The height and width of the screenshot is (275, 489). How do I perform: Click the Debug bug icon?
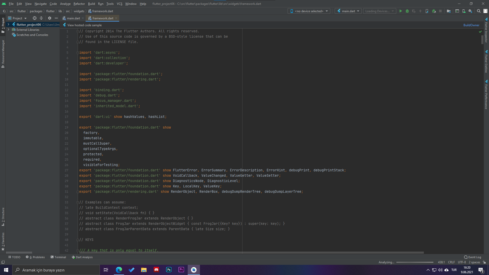(407, 11)
